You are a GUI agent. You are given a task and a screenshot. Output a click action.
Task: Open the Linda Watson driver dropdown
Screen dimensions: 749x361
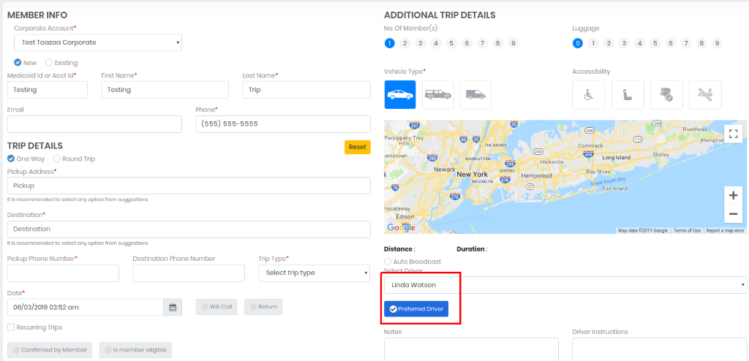pyautogui.click(x=565, y=285)
